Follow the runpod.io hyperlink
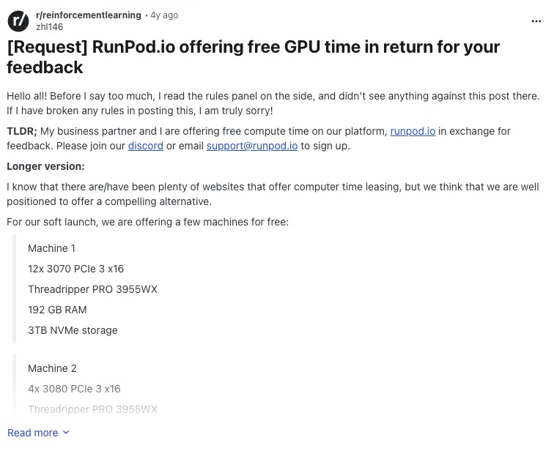The image size is (554, 451). click(x=413, y=131)
